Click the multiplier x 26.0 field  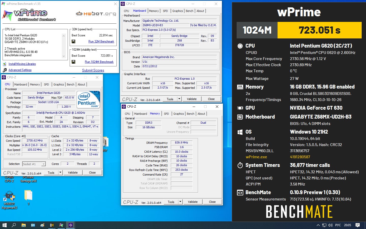35,145
